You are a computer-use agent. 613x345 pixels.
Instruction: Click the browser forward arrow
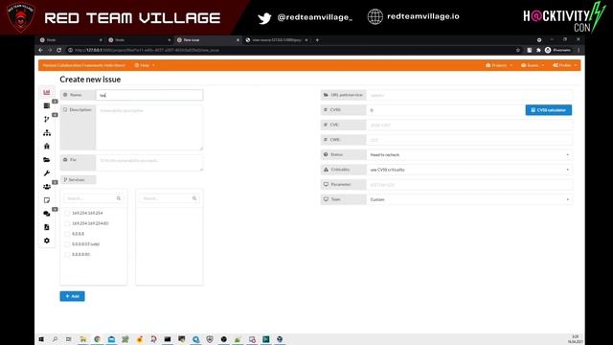[50, 50]
